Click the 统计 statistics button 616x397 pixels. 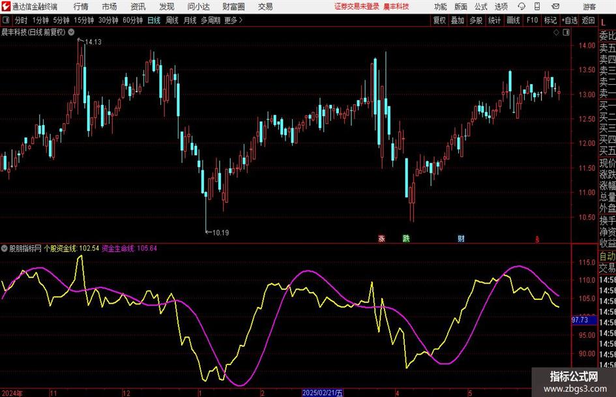click(494, 20)
